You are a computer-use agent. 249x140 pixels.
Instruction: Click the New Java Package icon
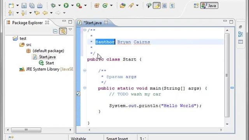tap(97, 6)
